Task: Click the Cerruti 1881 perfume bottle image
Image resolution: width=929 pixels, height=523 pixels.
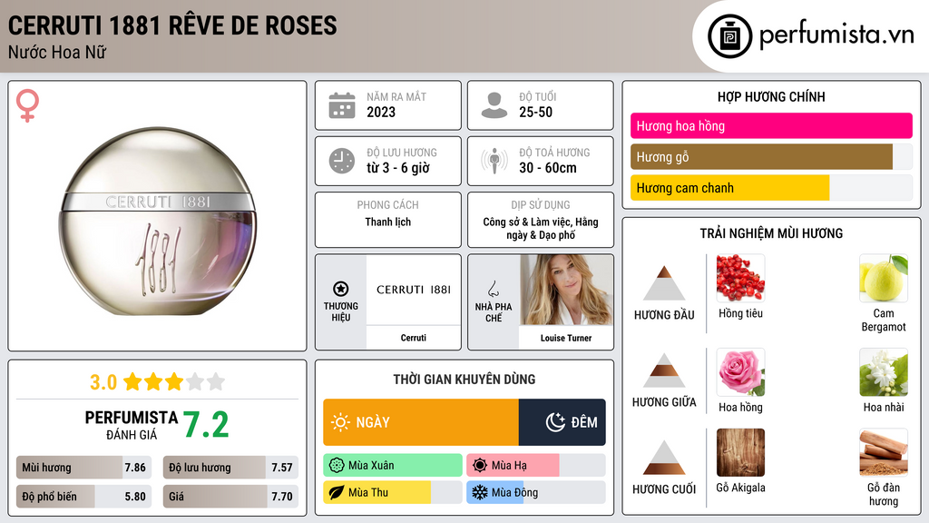Action: click(158, 221)
